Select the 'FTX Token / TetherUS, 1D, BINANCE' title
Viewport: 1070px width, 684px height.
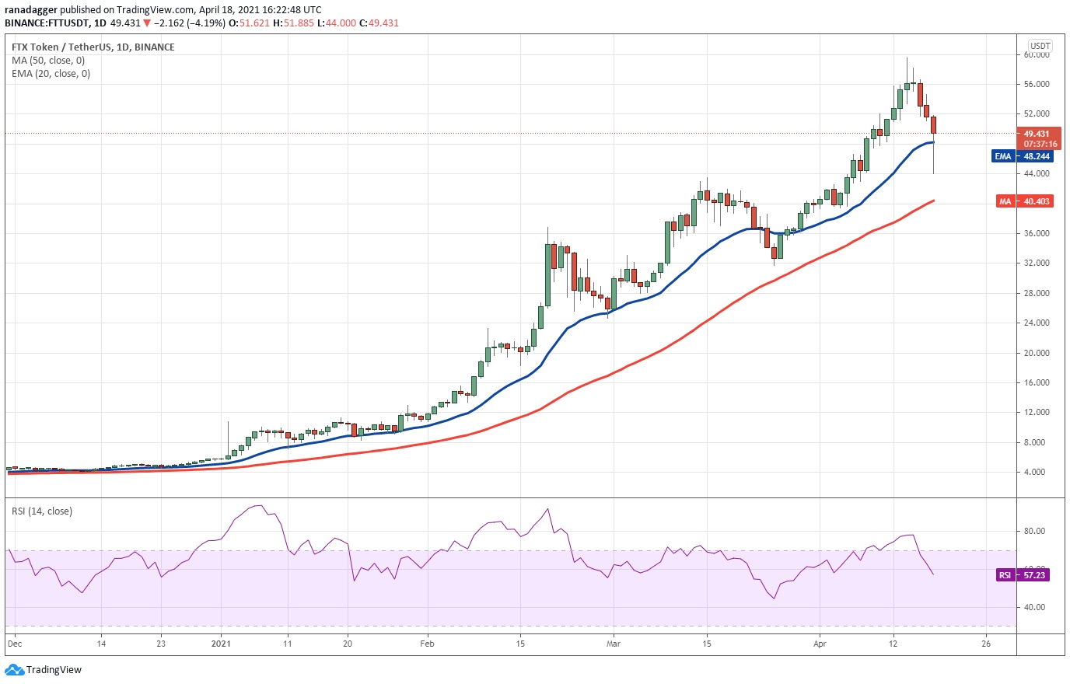93,47
